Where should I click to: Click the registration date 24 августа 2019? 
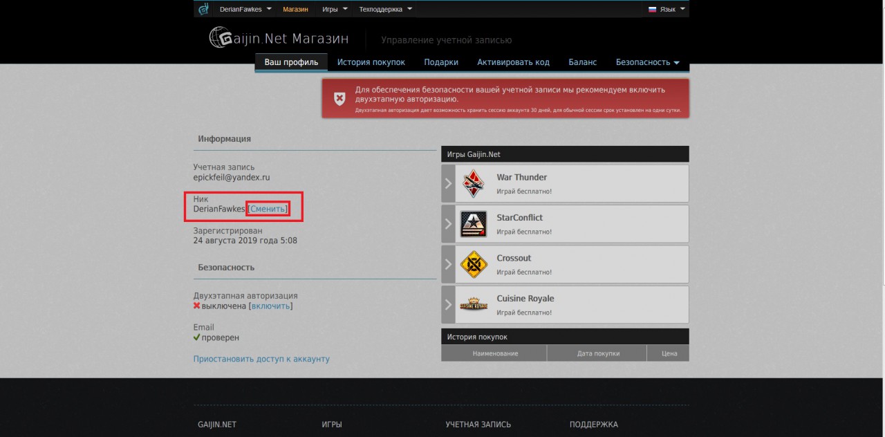(245, 241)
